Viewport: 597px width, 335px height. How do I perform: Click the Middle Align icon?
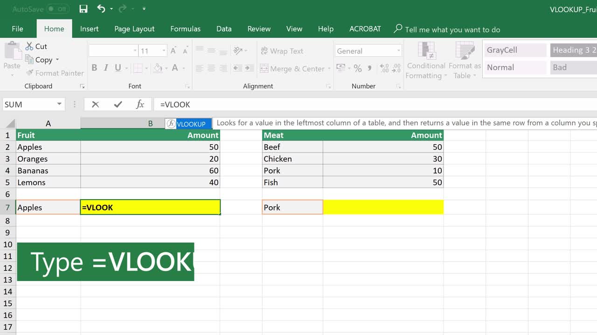[211, 51]
